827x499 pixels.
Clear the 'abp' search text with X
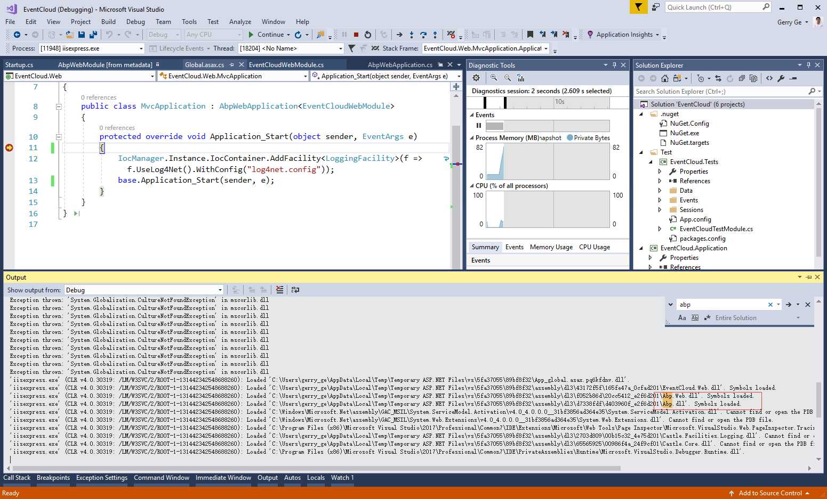(770, 305)
